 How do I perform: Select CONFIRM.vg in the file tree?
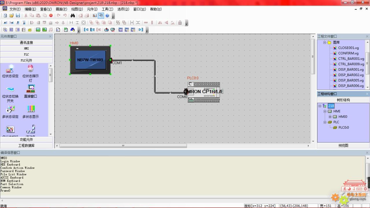coord(348,53)
